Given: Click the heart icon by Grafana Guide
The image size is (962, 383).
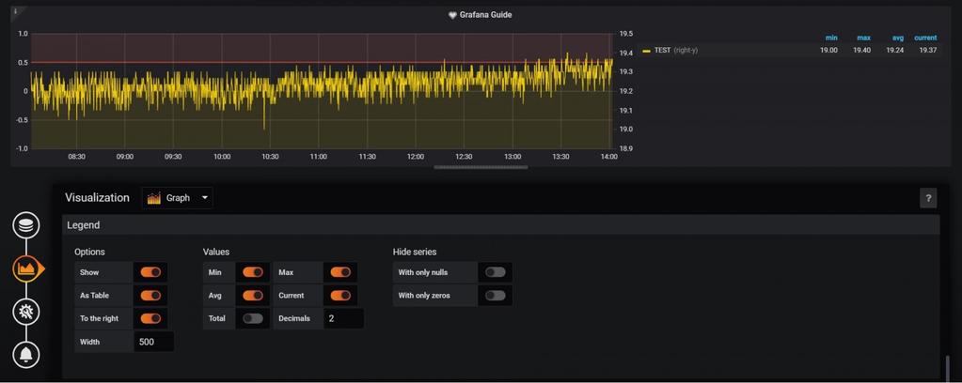Looking at the screenshot, I should [x=452, y=15].
